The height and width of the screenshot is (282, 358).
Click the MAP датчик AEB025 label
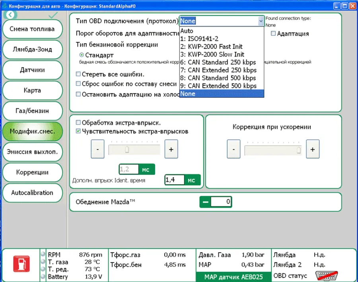[233, 277]
